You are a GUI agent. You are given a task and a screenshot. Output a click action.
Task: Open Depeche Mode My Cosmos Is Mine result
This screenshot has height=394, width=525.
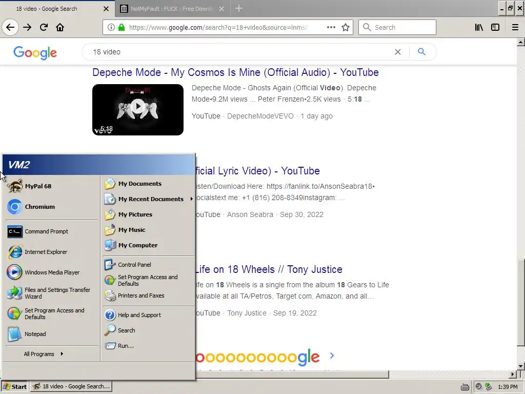coord(236,72)
